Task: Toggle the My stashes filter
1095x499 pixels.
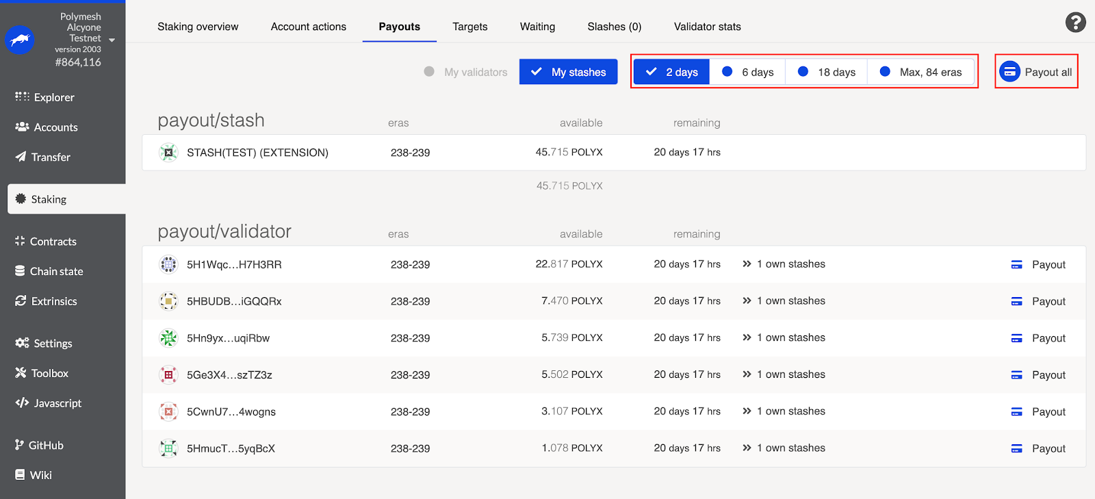Action: click(568, 72)
